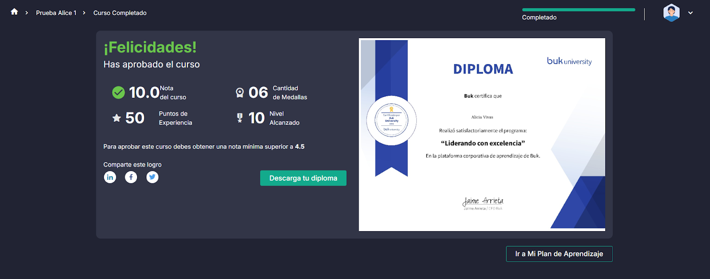Viewport: 710px width, 279px height.
Task: Click Descarga tu diploma button
Action: [x=303, y=178]
